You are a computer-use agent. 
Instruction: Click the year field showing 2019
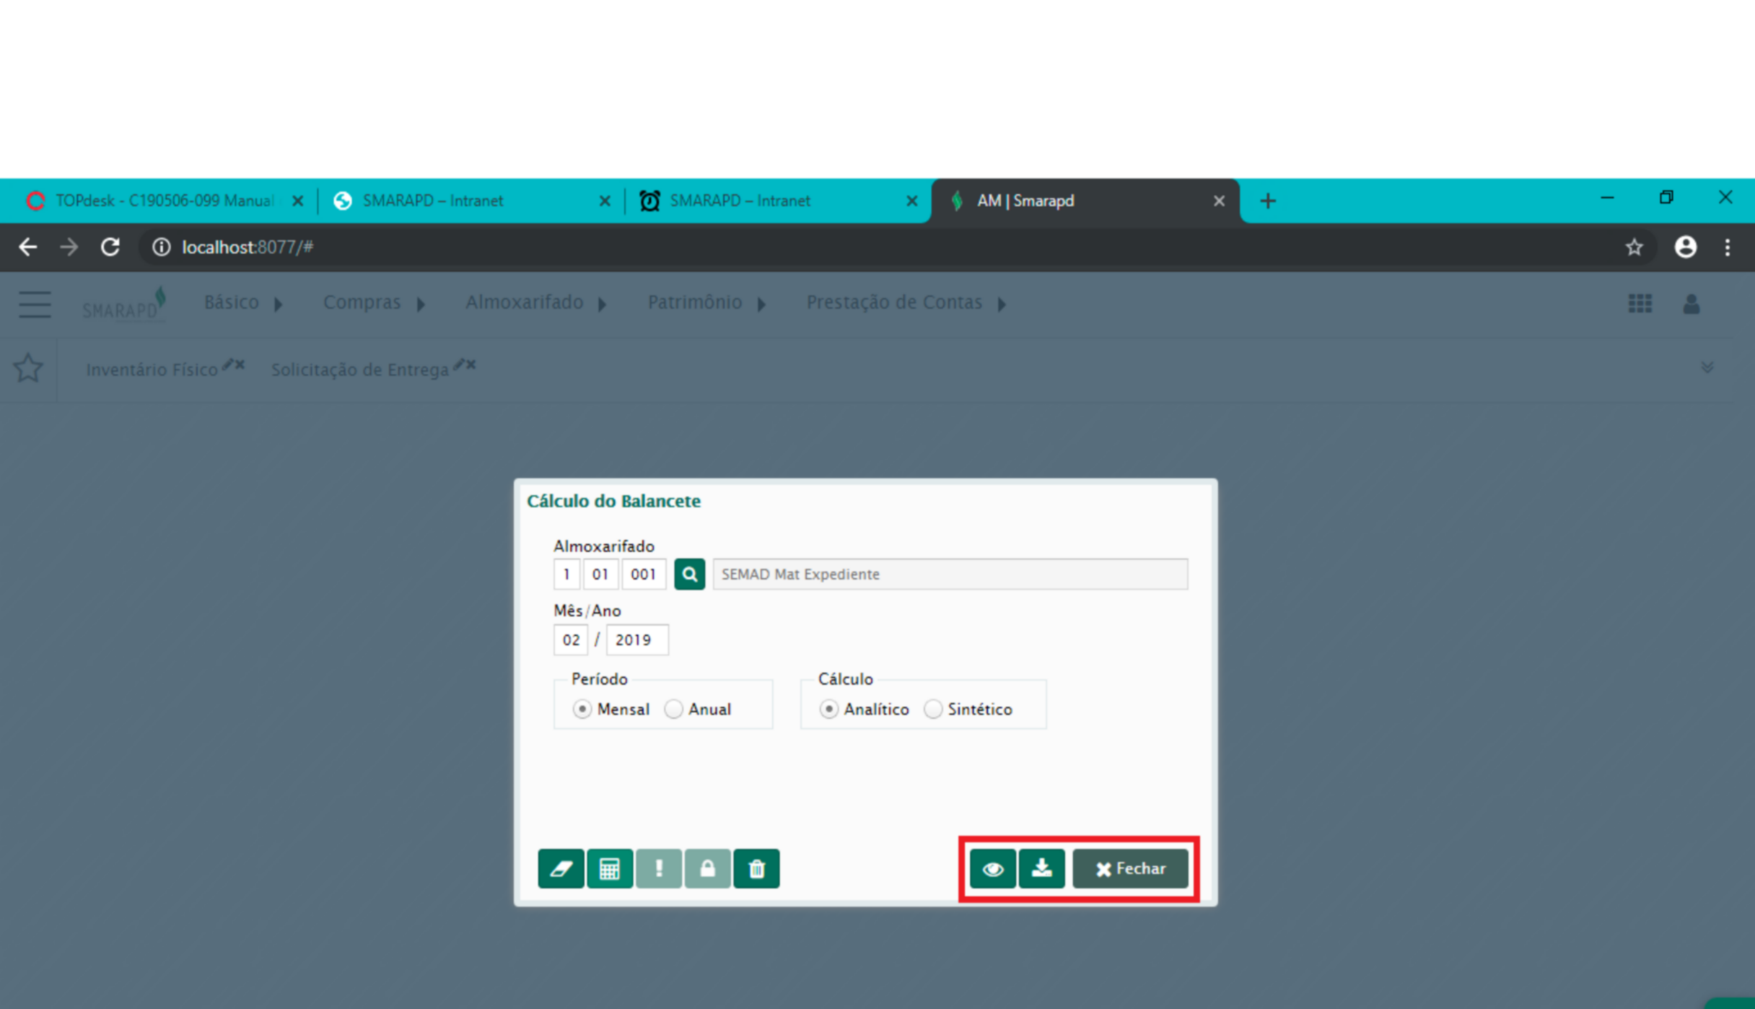tap(637, 640)
